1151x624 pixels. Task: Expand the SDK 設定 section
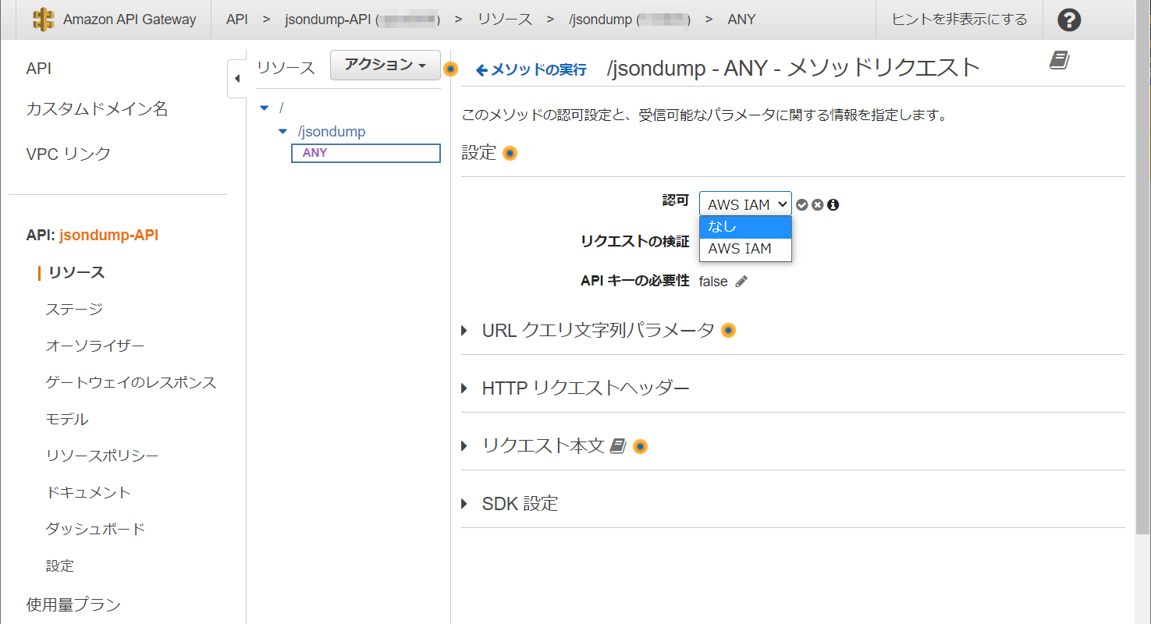pyautogui.click(x=520, y=504)
